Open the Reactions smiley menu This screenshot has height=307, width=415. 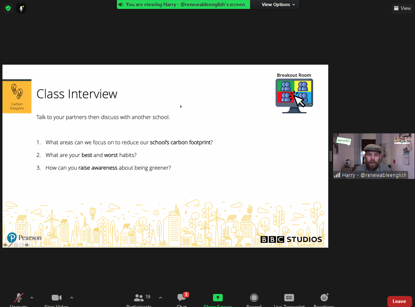324,299
